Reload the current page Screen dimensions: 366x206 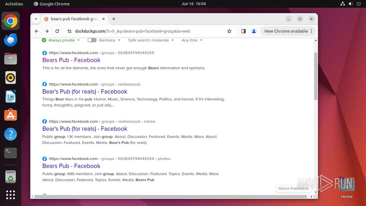pyautogui.click(x=57, y=31)
